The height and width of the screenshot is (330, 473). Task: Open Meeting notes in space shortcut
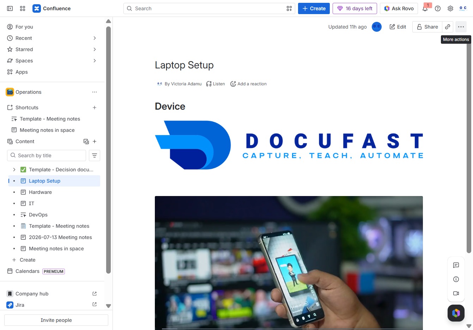(x=47, y=130)
